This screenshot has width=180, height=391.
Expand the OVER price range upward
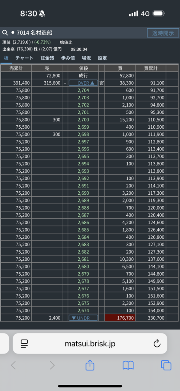click(83, 83)
